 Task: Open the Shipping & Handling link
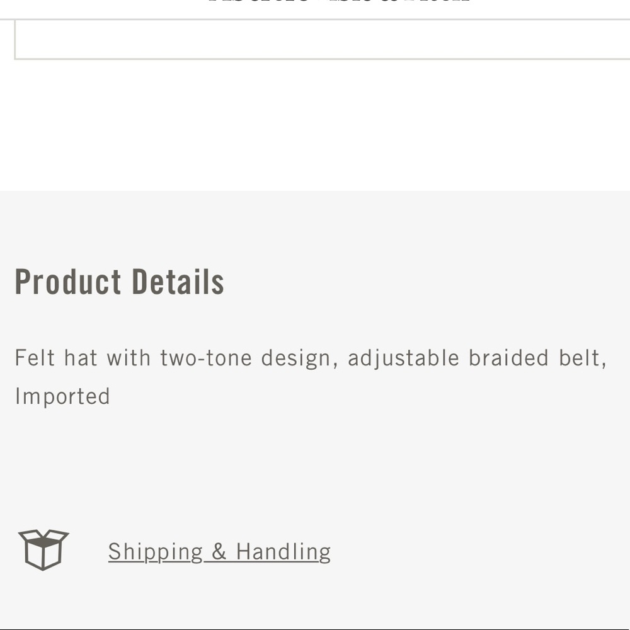coord(219,552)
